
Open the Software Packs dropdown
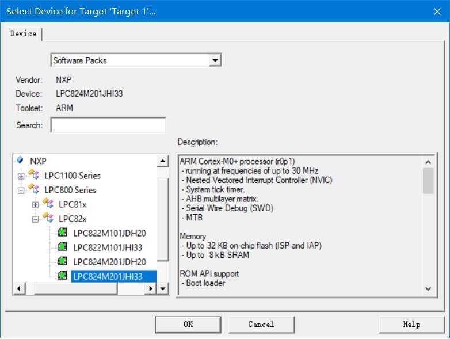pos(215,60)
